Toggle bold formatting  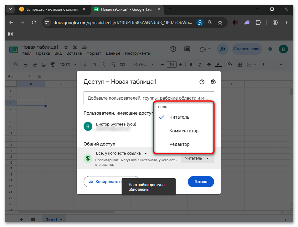[x=191, y=65]
